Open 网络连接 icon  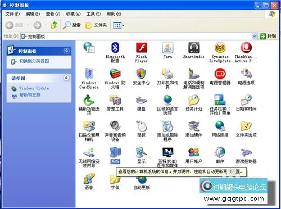point(220,126)
